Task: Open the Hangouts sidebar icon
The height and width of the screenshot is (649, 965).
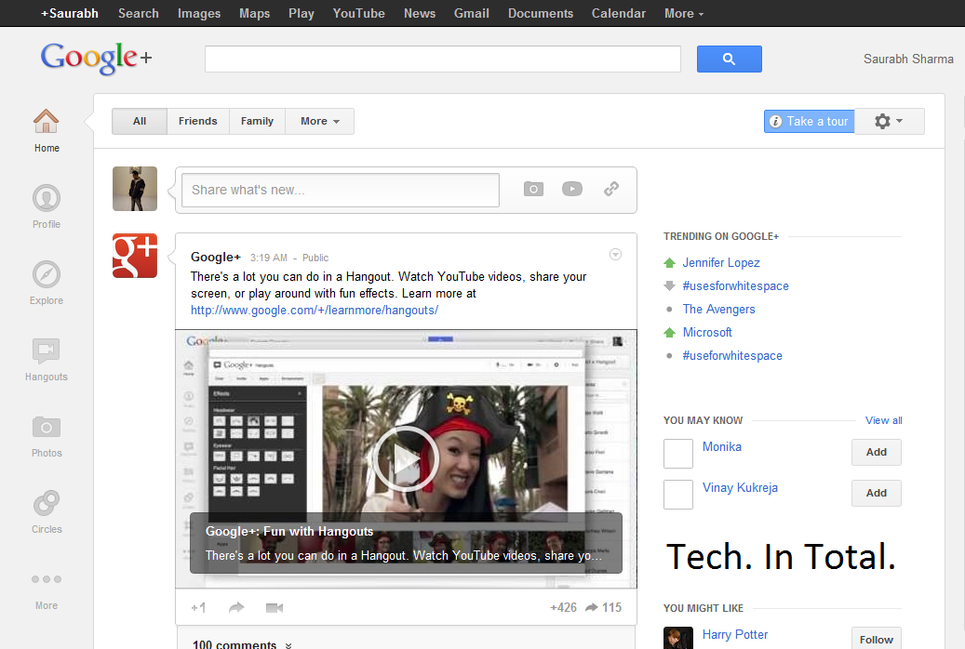Action: point(47,351)
